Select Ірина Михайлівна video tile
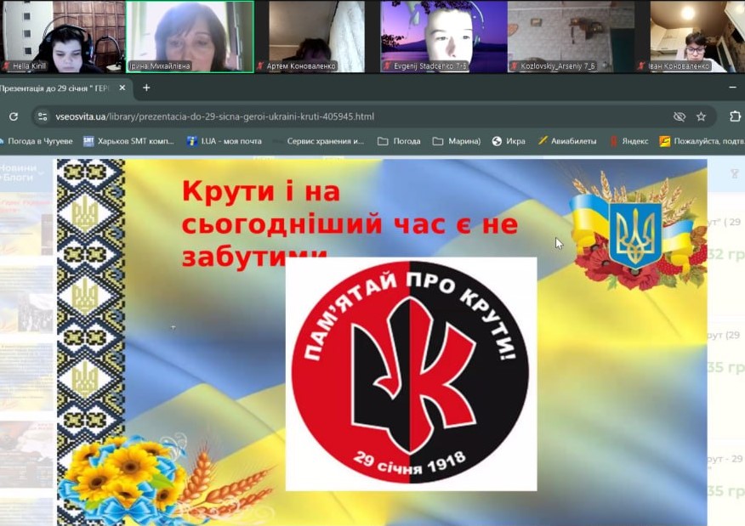 [190, 37]
